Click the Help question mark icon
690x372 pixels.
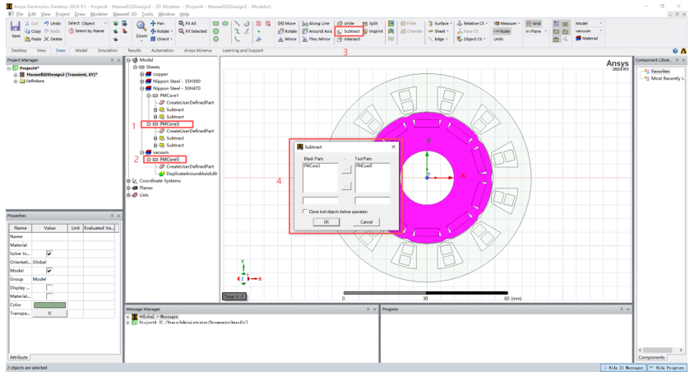point(675,51)
